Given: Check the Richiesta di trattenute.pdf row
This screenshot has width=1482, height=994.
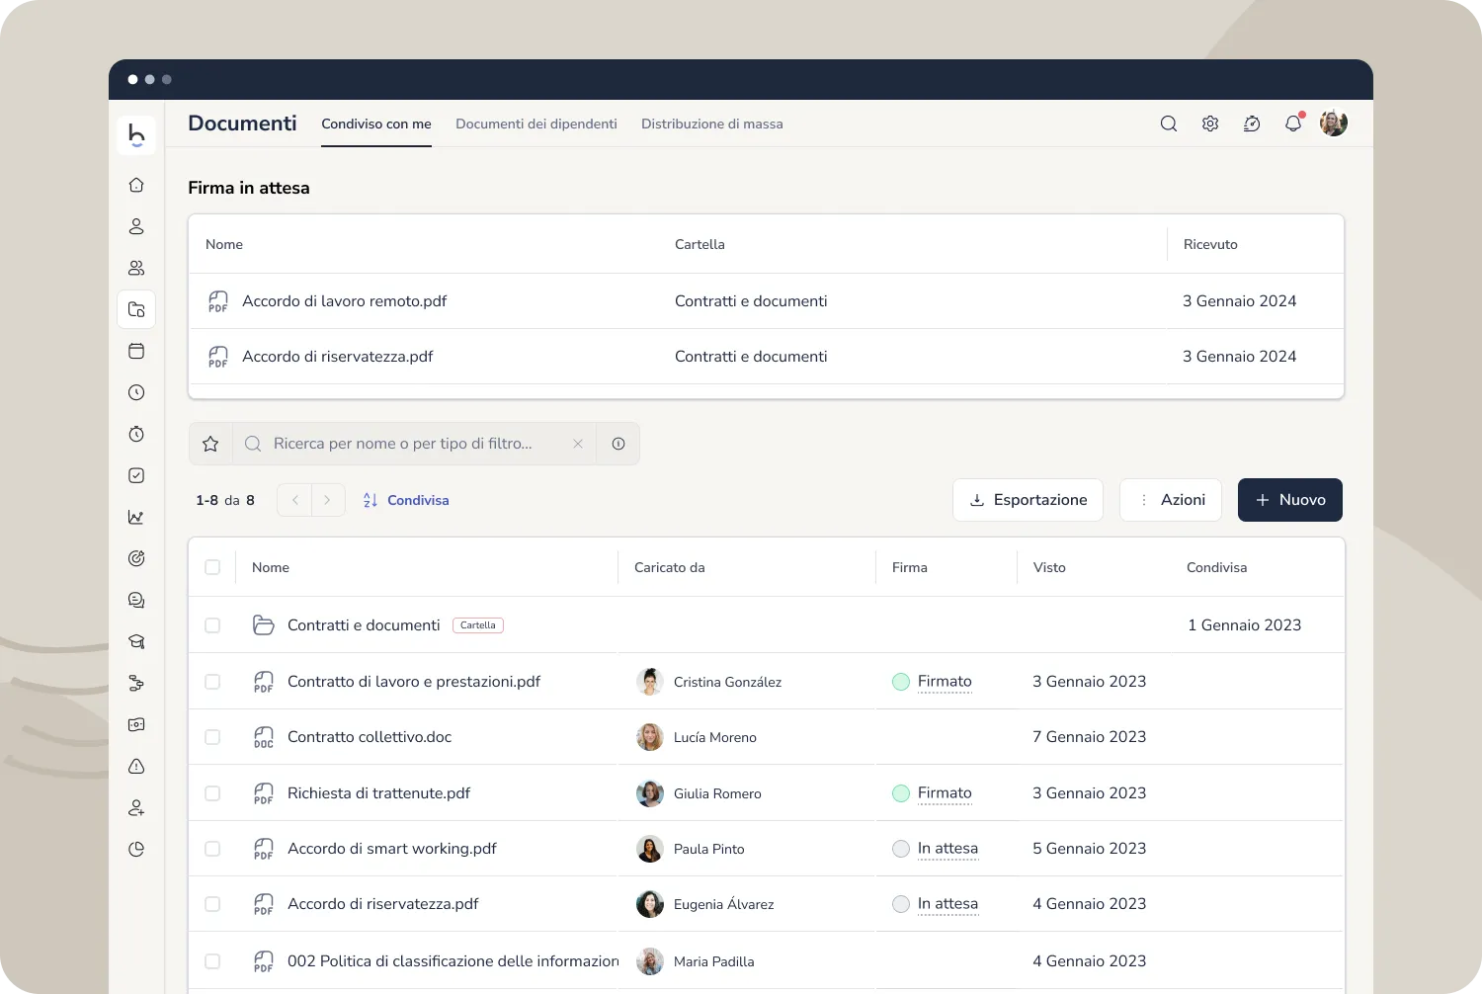Looking at the screenshot, I should coord(212,793).
